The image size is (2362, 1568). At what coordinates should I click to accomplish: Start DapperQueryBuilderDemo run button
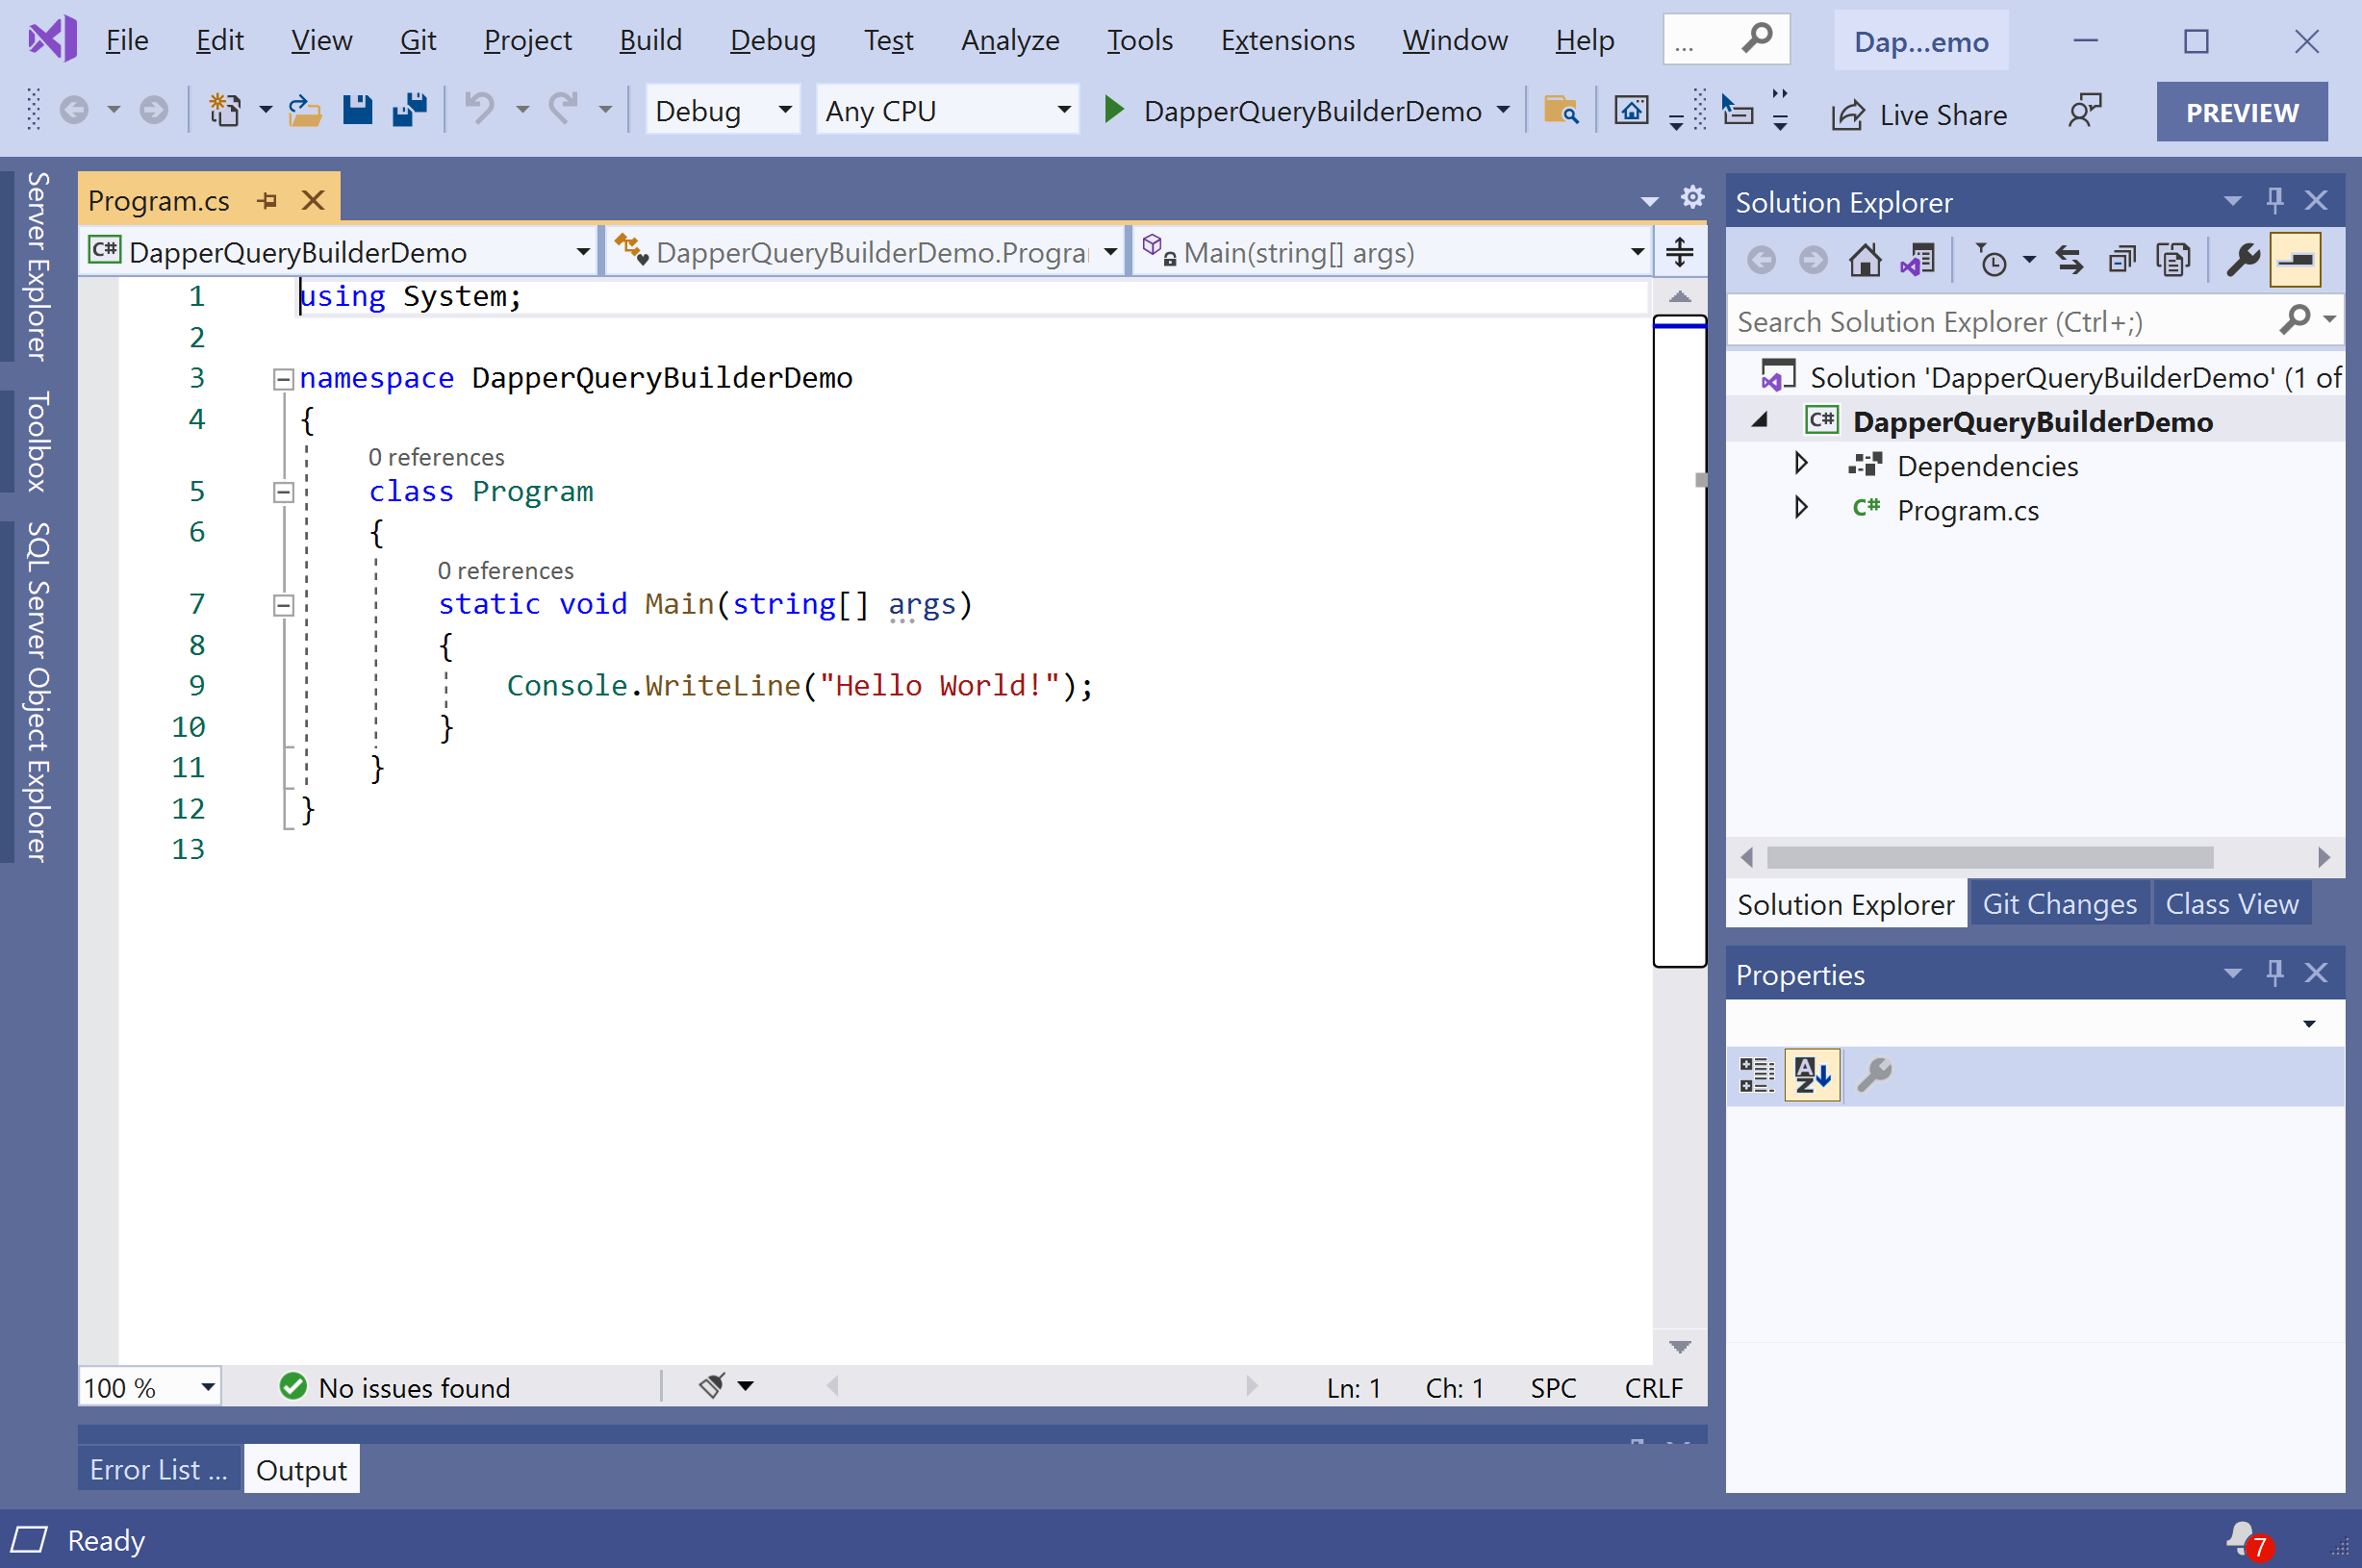point(1114,110)
